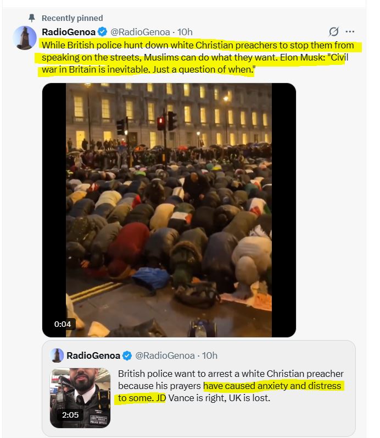
Task: Click the RadioGenoa display name on main post
Action: (x=69, y=32)
